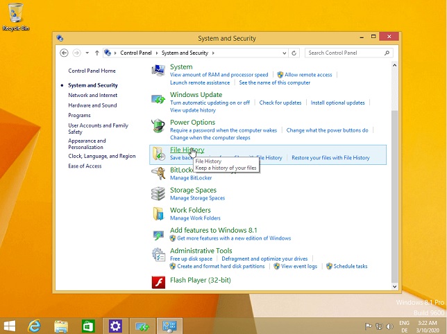The height and width of the screenshot is (334, 447).
Task: Open Schedule tasks link
Action: coord(351,267)
